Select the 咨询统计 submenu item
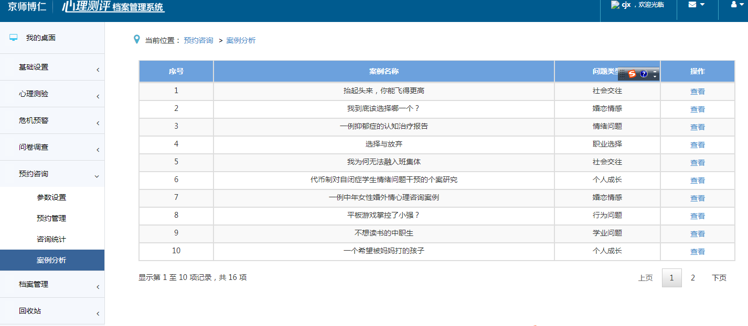This screenshot has height=326, width=748. pos(51,239)
